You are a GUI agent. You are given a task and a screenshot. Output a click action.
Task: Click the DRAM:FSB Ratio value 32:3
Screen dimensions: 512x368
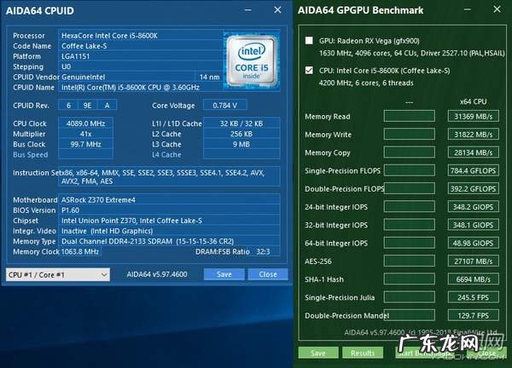(x=263, y=251)
